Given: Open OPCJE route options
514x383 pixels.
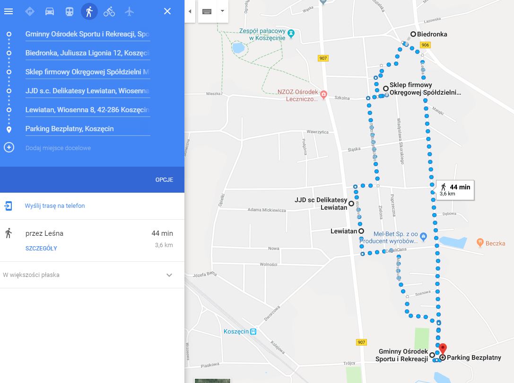Looking at the screenshot, I should 164,180.
